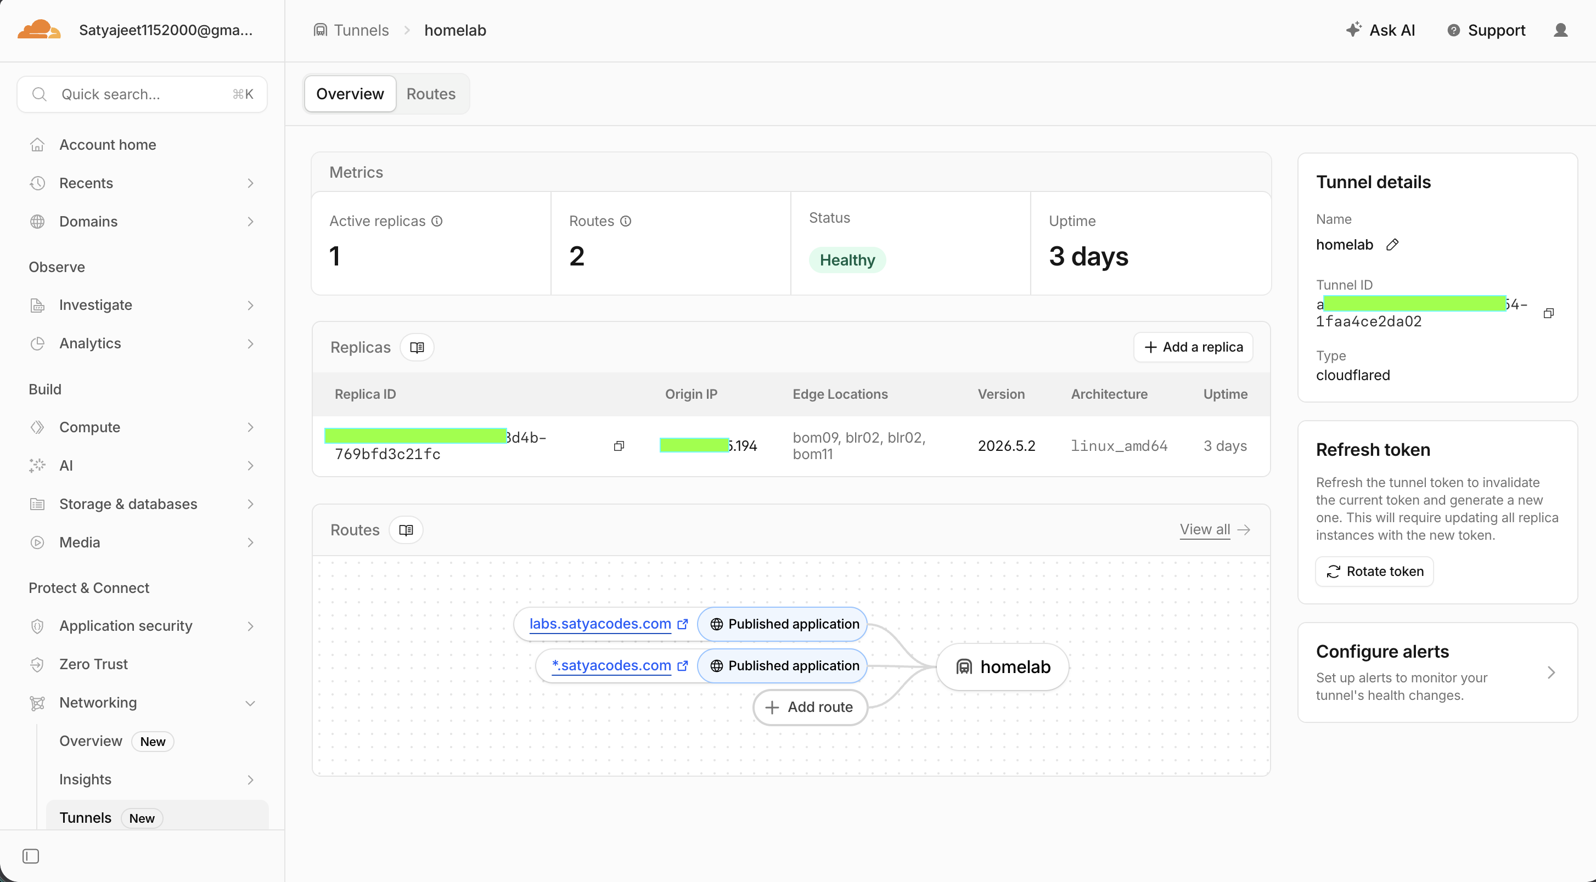Switch to the Routes tab

click(431, 94)
